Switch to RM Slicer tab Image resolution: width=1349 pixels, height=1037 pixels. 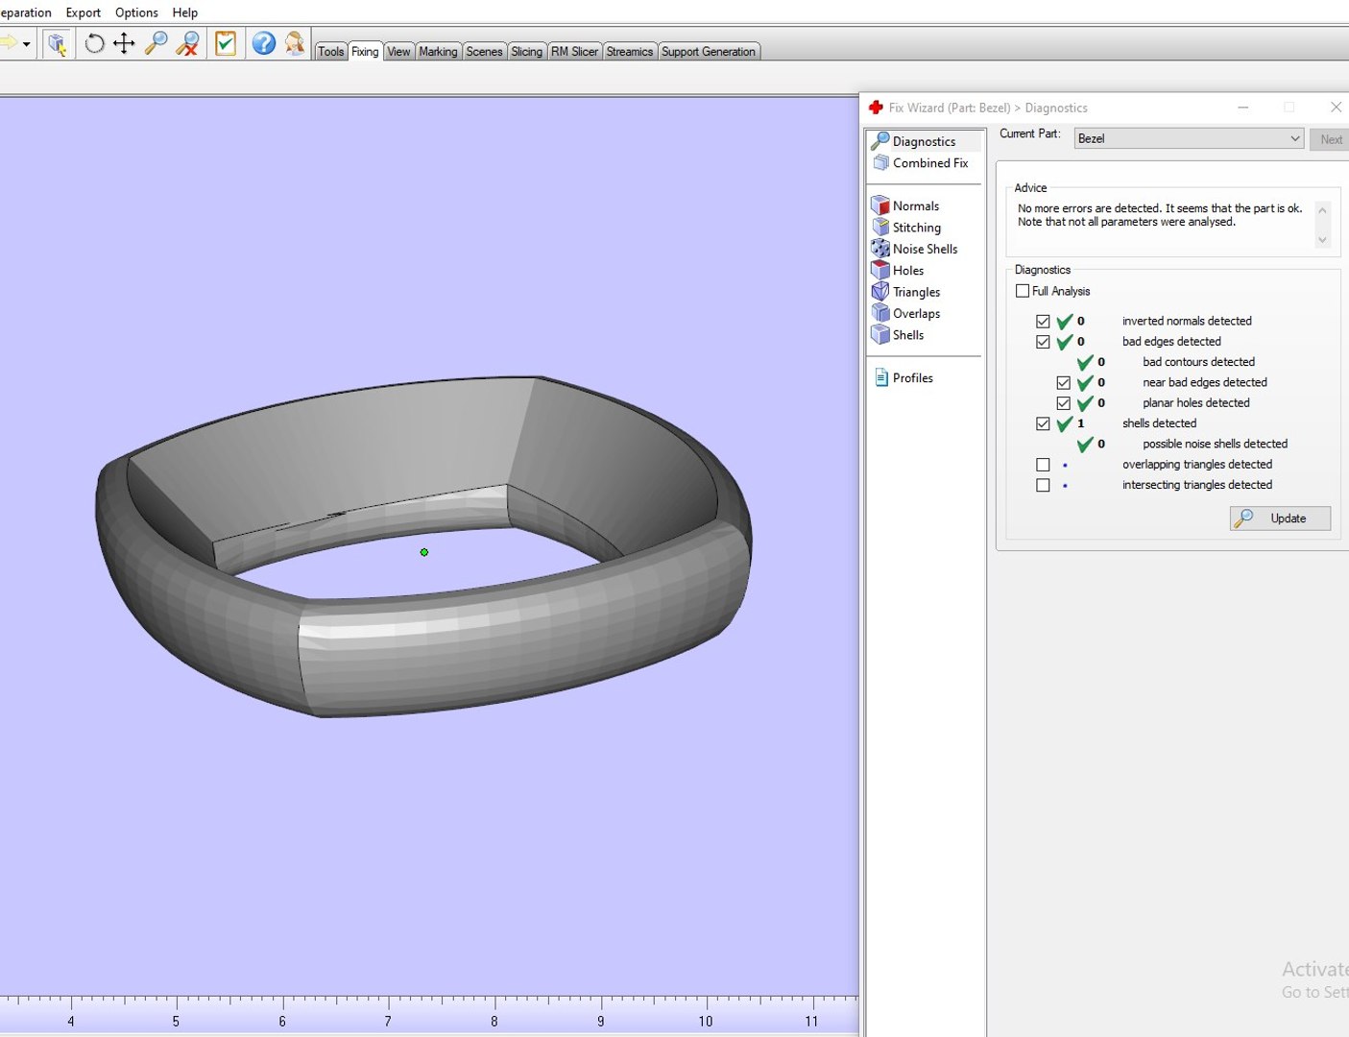574,52
